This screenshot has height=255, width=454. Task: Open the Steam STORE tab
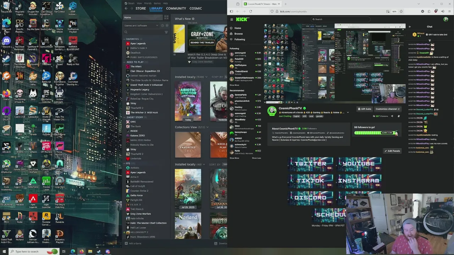(140, 8)
